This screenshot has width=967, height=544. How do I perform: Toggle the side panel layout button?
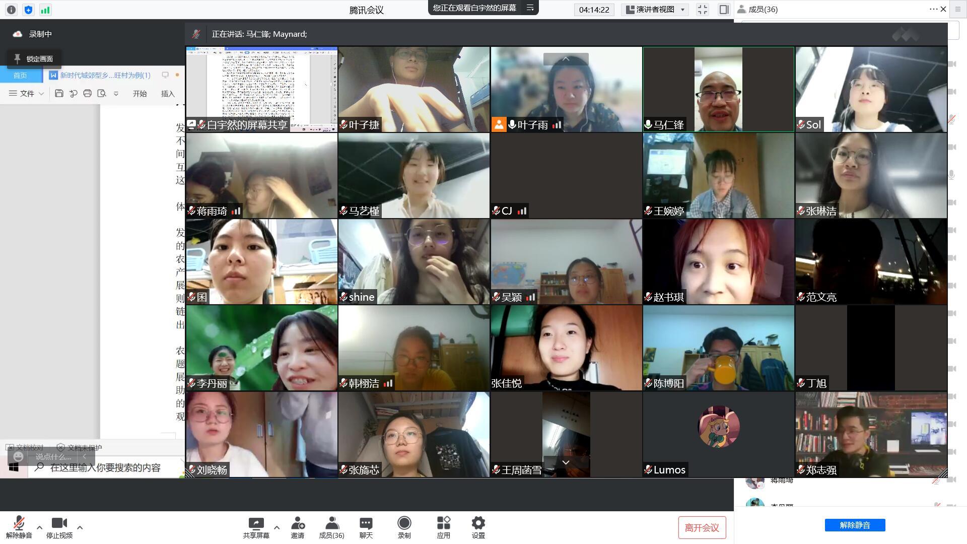pyautogui.click(x=724, y=10)
